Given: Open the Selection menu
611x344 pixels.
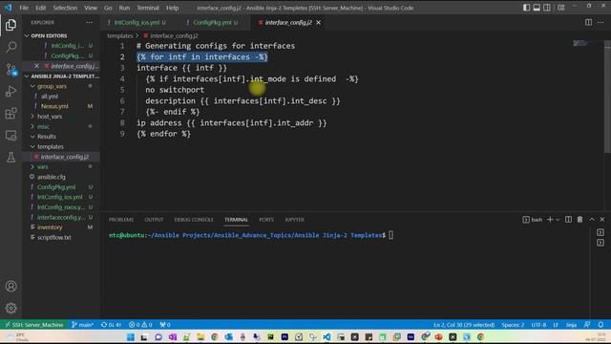Looking at the screenshot, I should 65,8.
